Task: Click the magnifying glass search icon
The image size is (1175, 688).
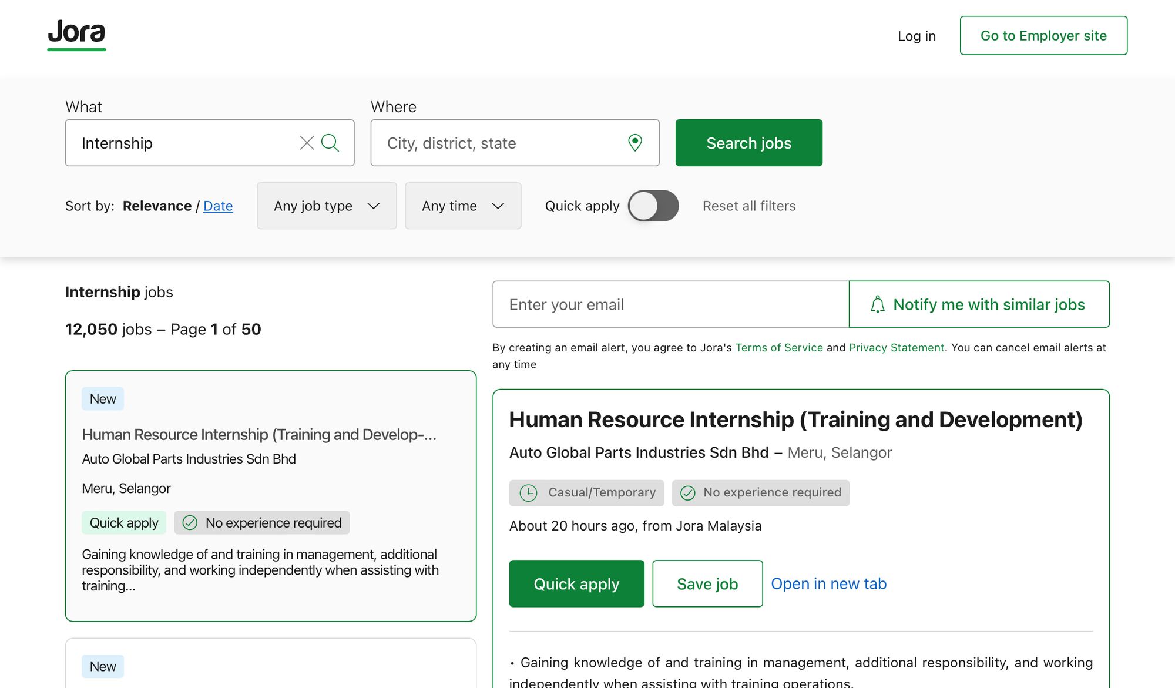Action: 330,143
